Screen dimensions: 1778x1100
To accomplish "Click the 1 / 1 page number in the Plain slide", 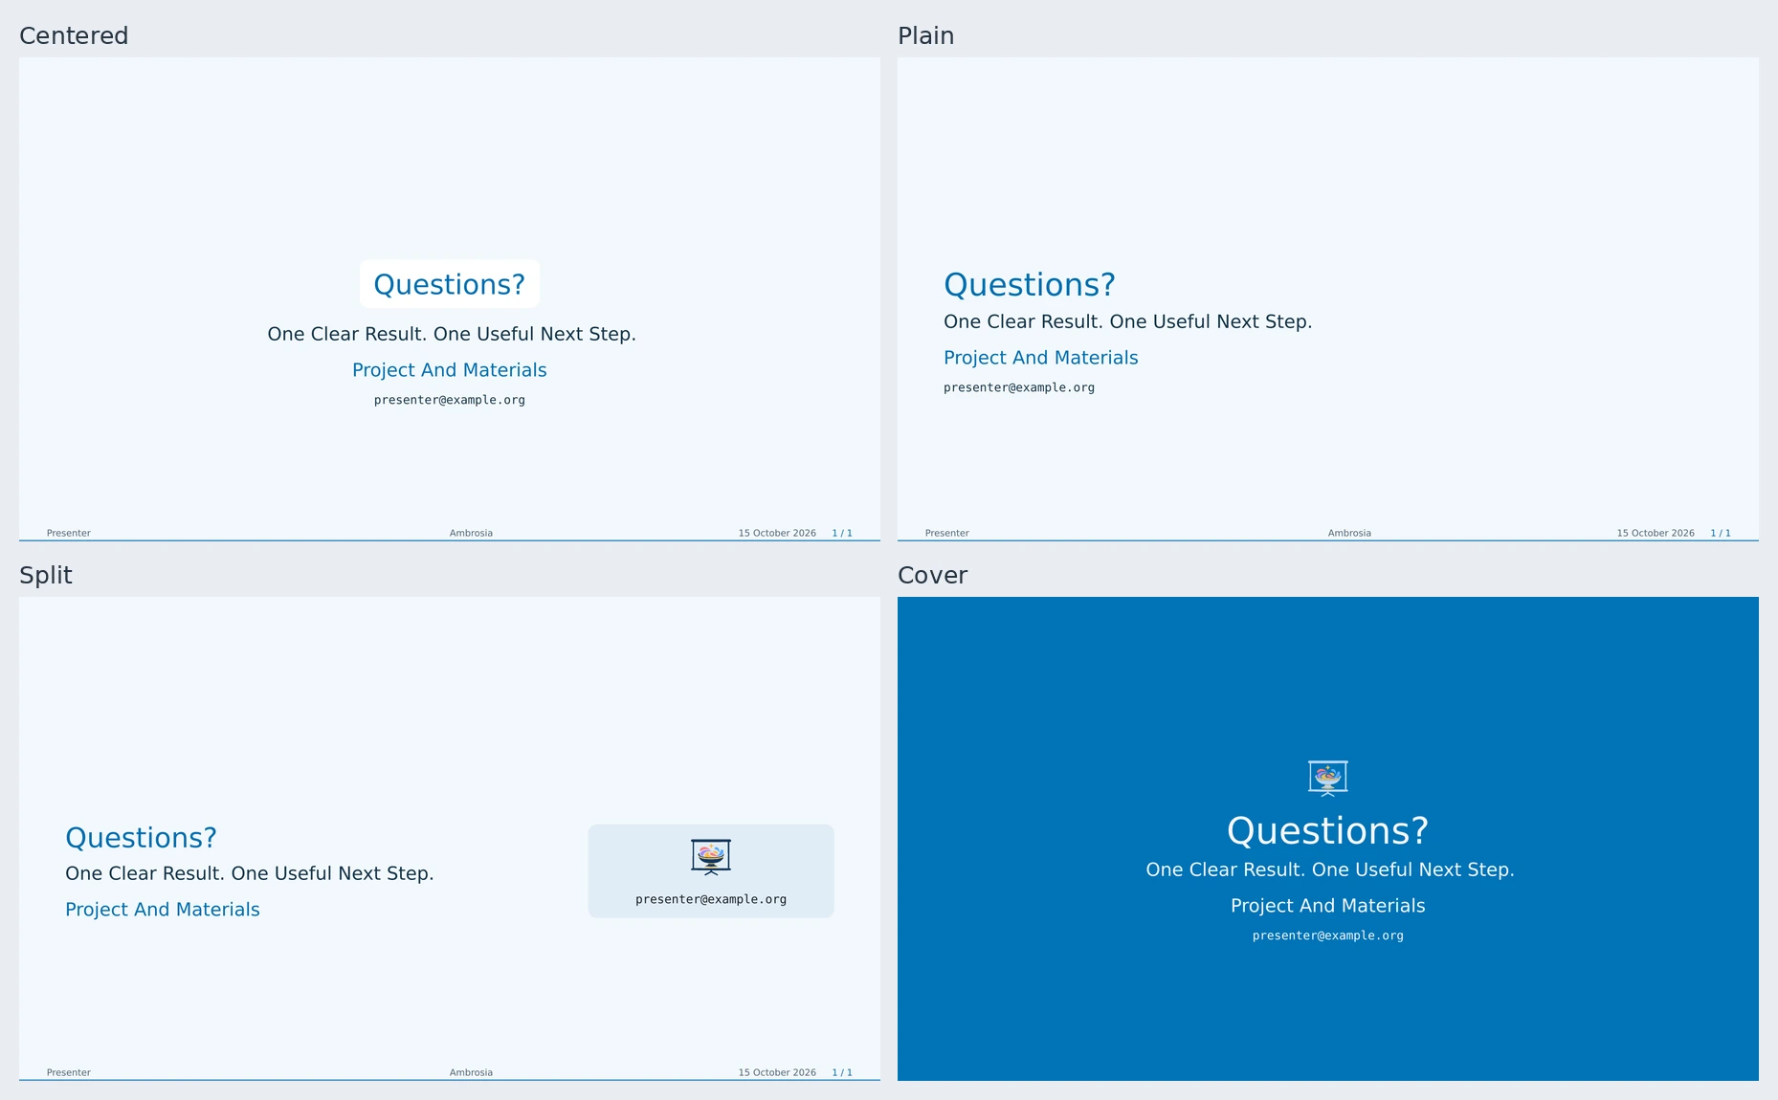I will (x=1721, y=533).
